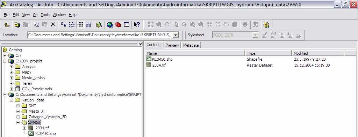Image resolution: width=358 pixels, height=137 pixels.
Task: Expand the Mapy folder
Action: pyautogui.click(x=12, y=72)
